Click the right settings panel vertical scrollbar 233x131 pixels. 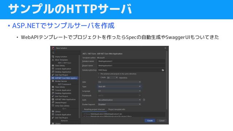click(x=167, y=80)
